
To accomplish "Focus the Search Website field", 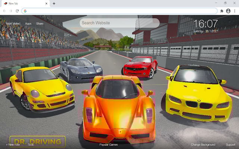I will pos(119,23).
